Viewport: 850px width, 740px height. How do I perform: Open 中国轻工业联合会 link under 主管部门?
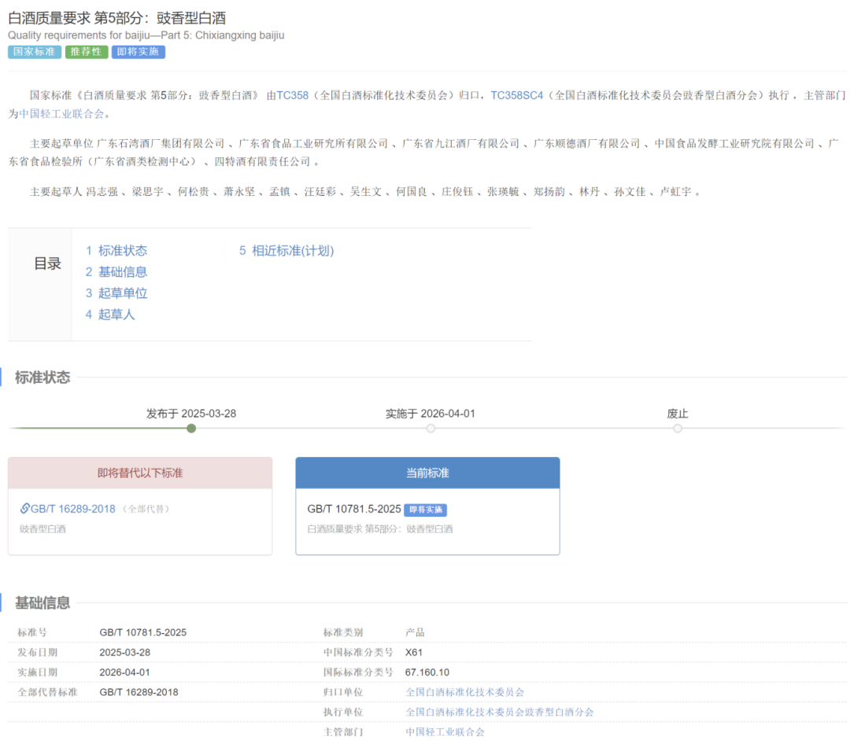445,731
